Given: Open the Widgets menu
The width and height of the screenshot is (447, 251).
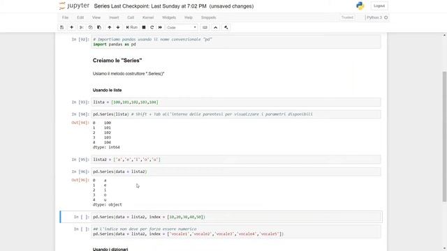Looking at the screenshot, I should click(x=169, y=17).
